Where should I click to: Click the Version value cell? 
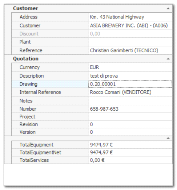point(130,132)
